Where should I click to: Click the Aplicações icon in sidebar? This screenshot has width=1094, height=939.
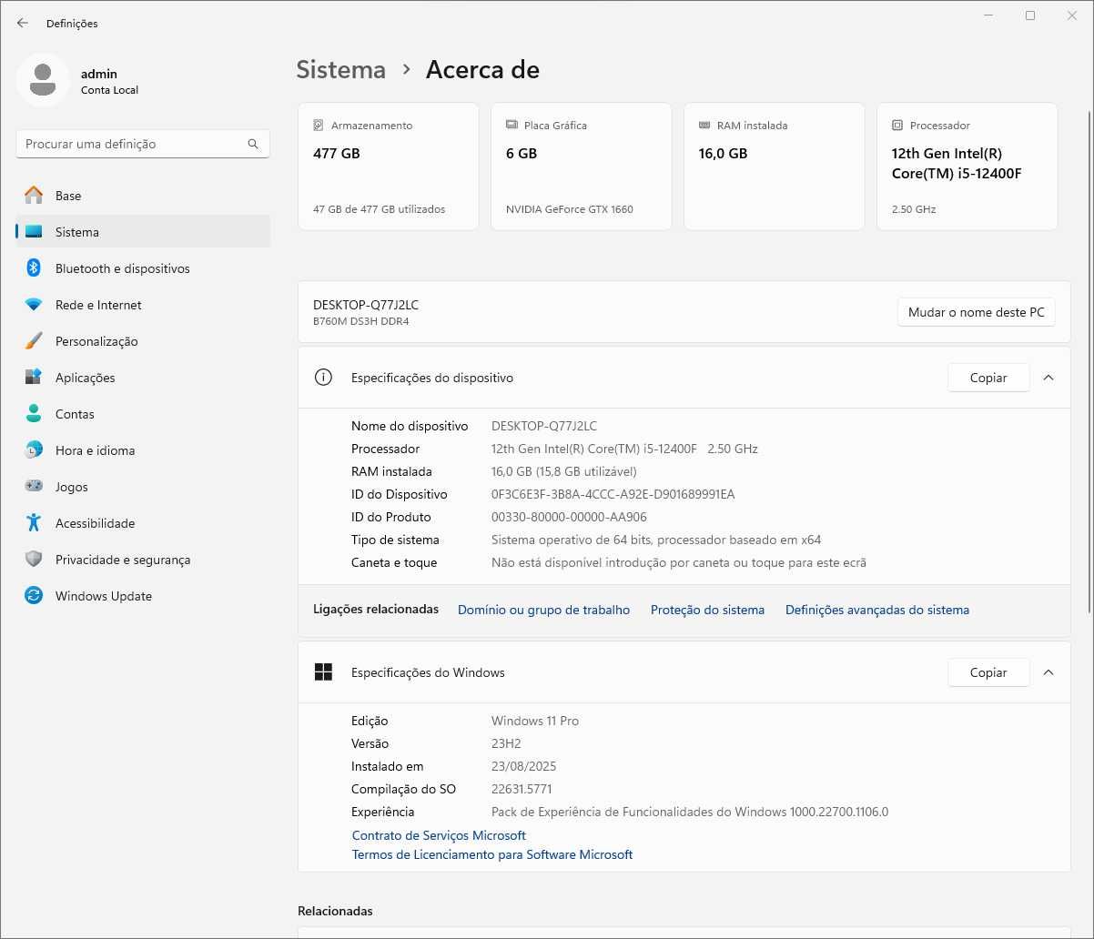[34, 378]
